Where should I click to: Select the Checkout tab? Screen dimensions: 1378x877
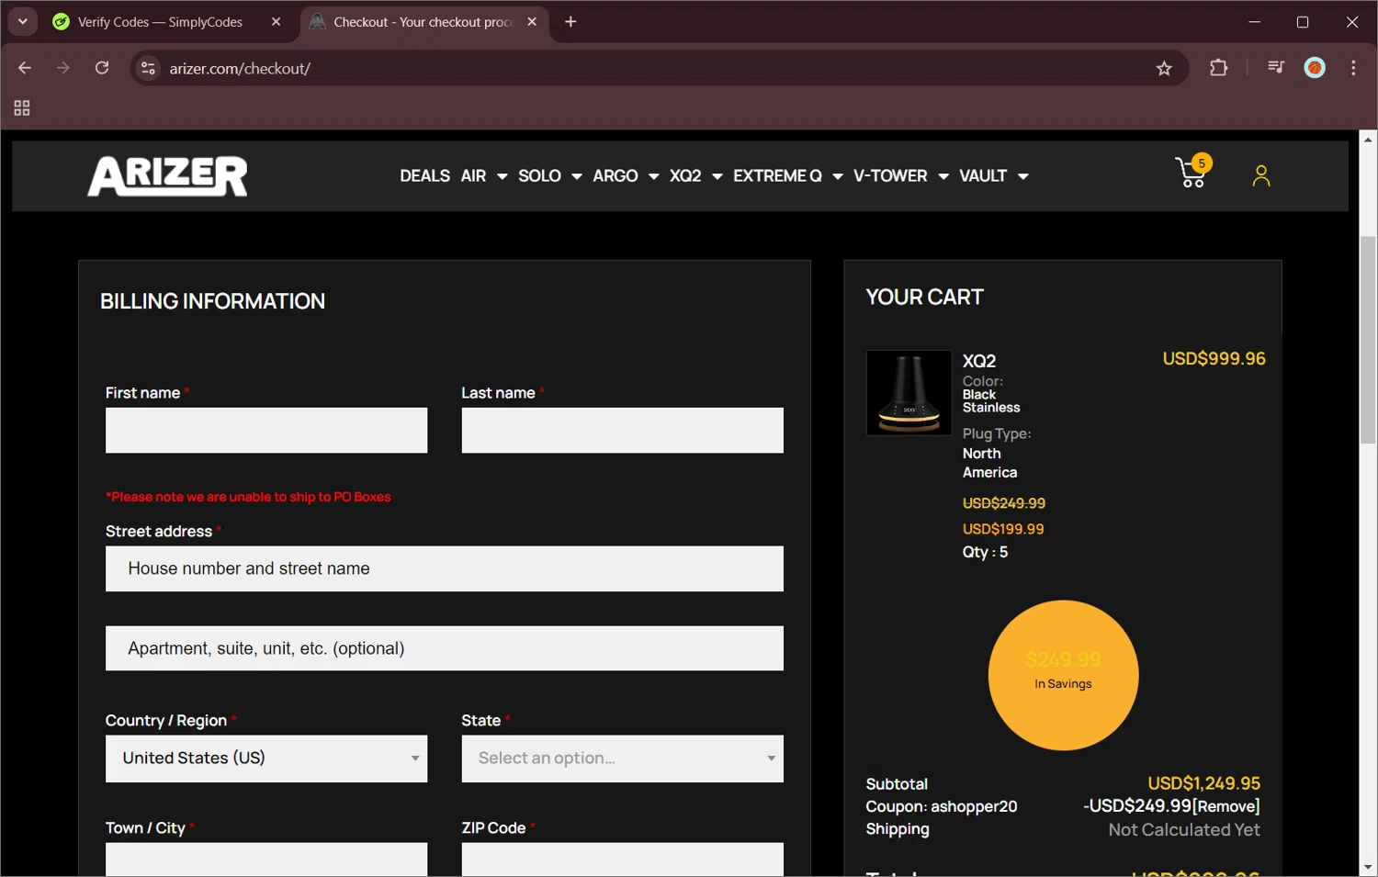(x=424, y=22)
